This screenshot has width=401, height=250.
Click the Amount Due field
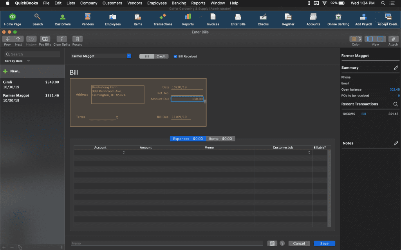pyautogui.click(x=187, y=99)
